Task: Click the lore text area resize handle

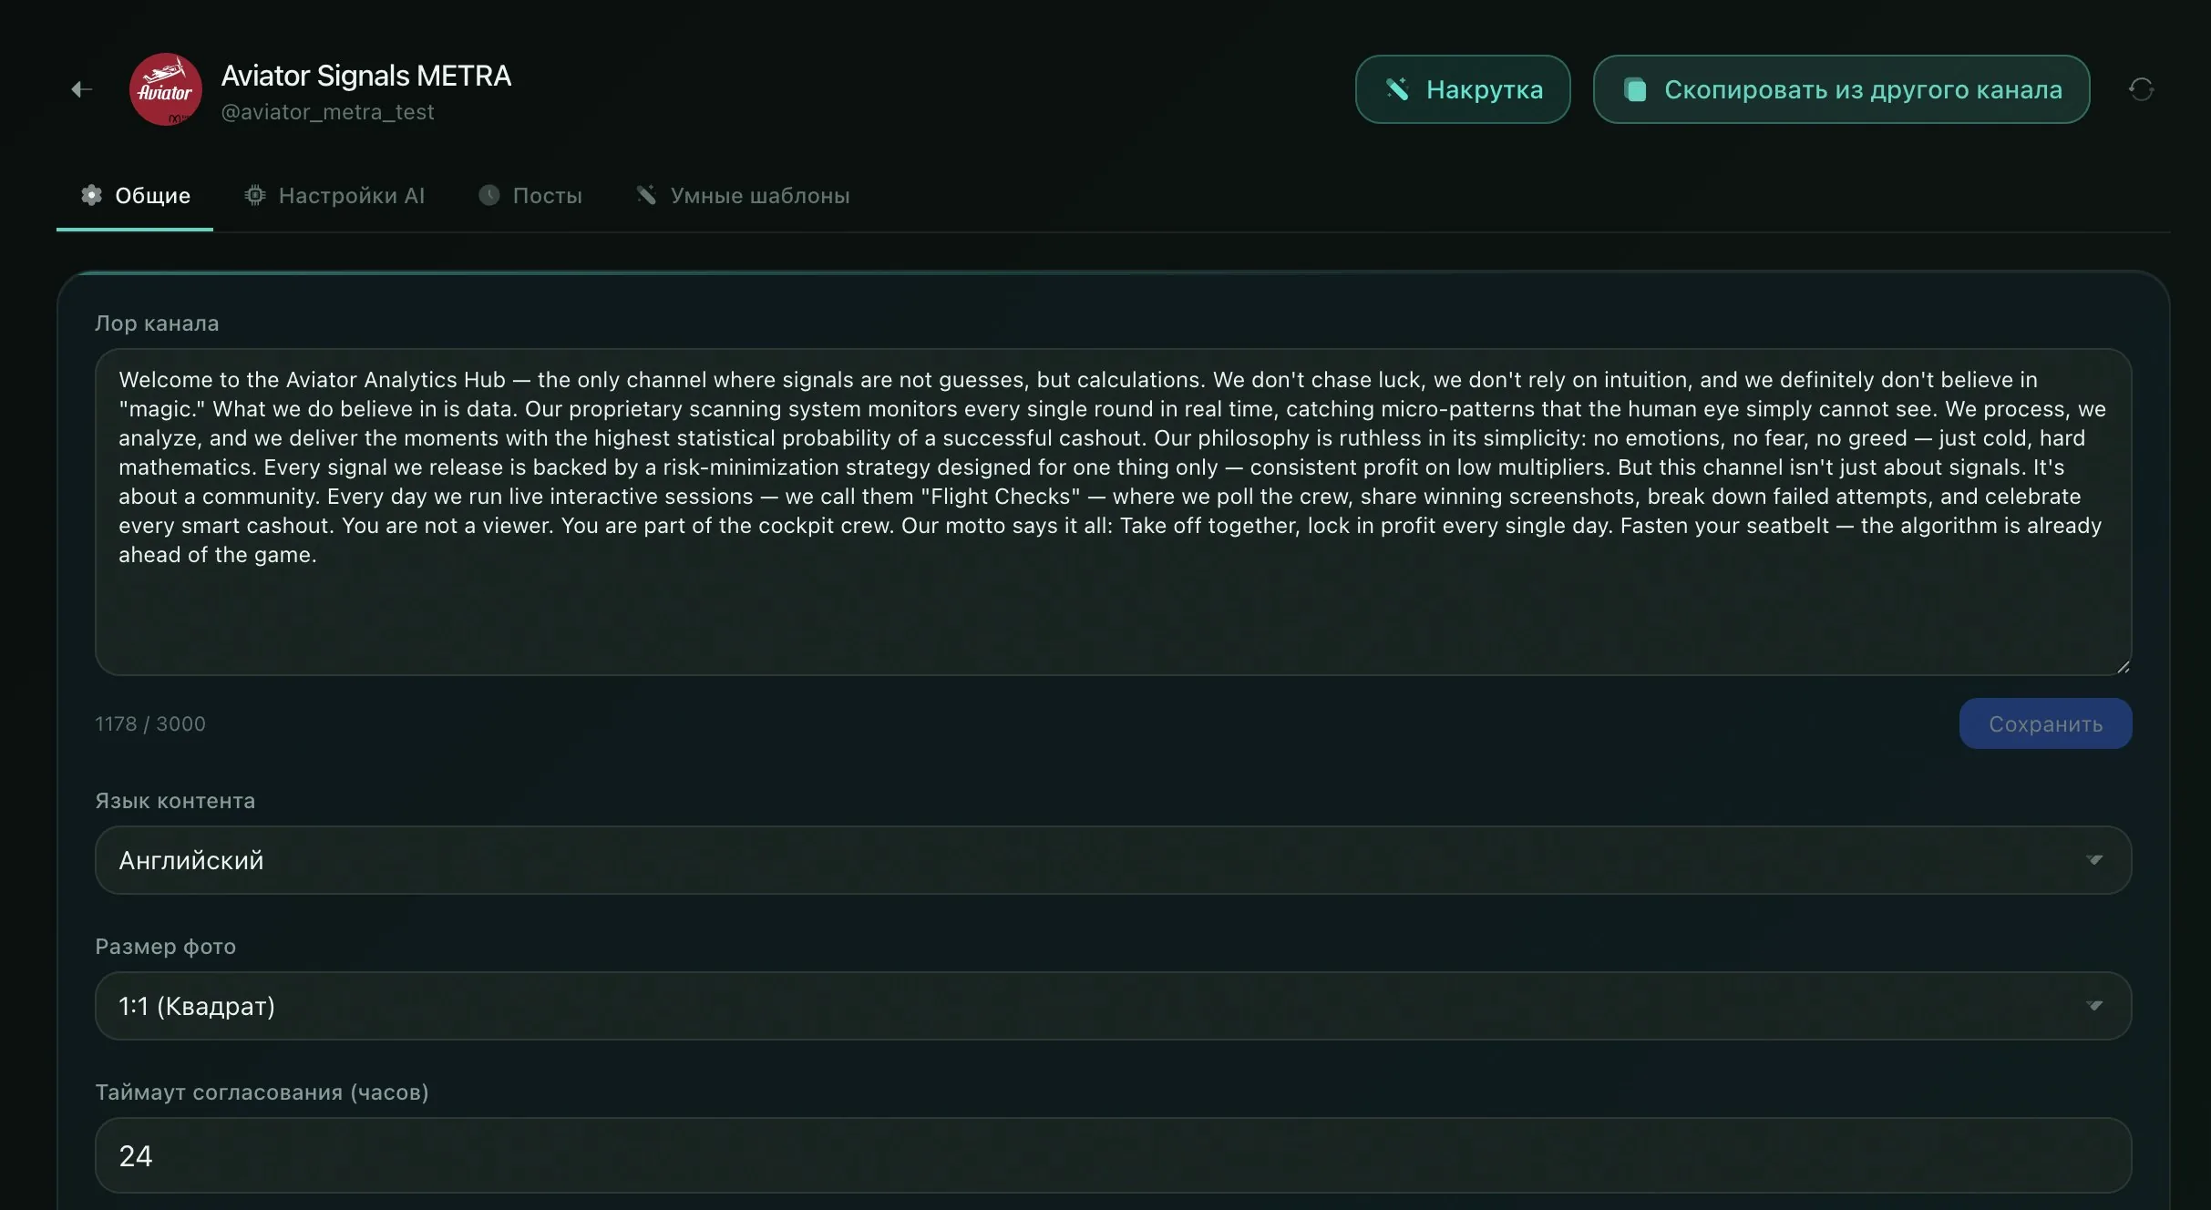Action: 2123,667
